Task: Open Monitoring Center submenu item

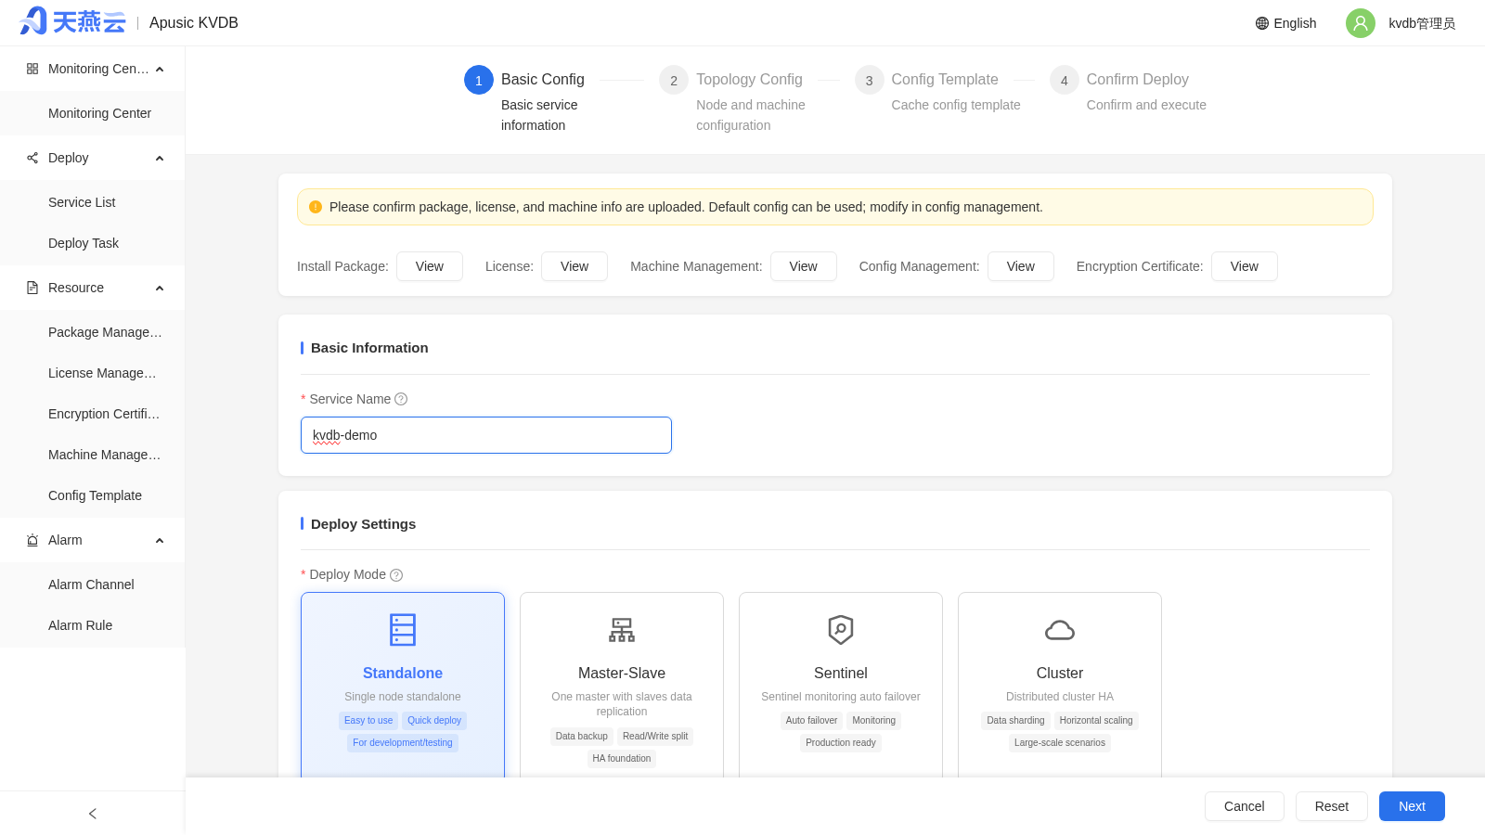Action: coord(93,113)
